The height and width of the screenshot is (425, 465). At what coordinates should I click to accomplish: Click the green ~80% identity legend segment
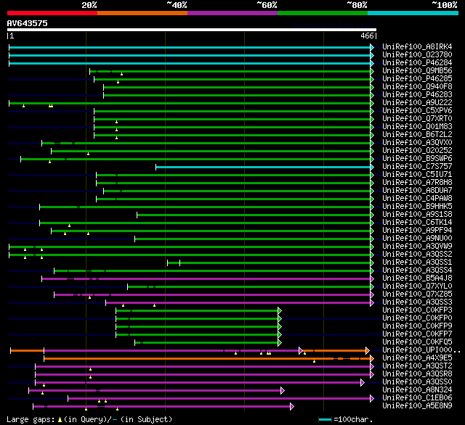point(323,13)
